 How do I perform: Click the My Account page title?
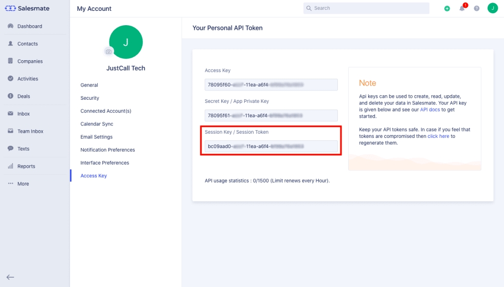tap(94, 9)
